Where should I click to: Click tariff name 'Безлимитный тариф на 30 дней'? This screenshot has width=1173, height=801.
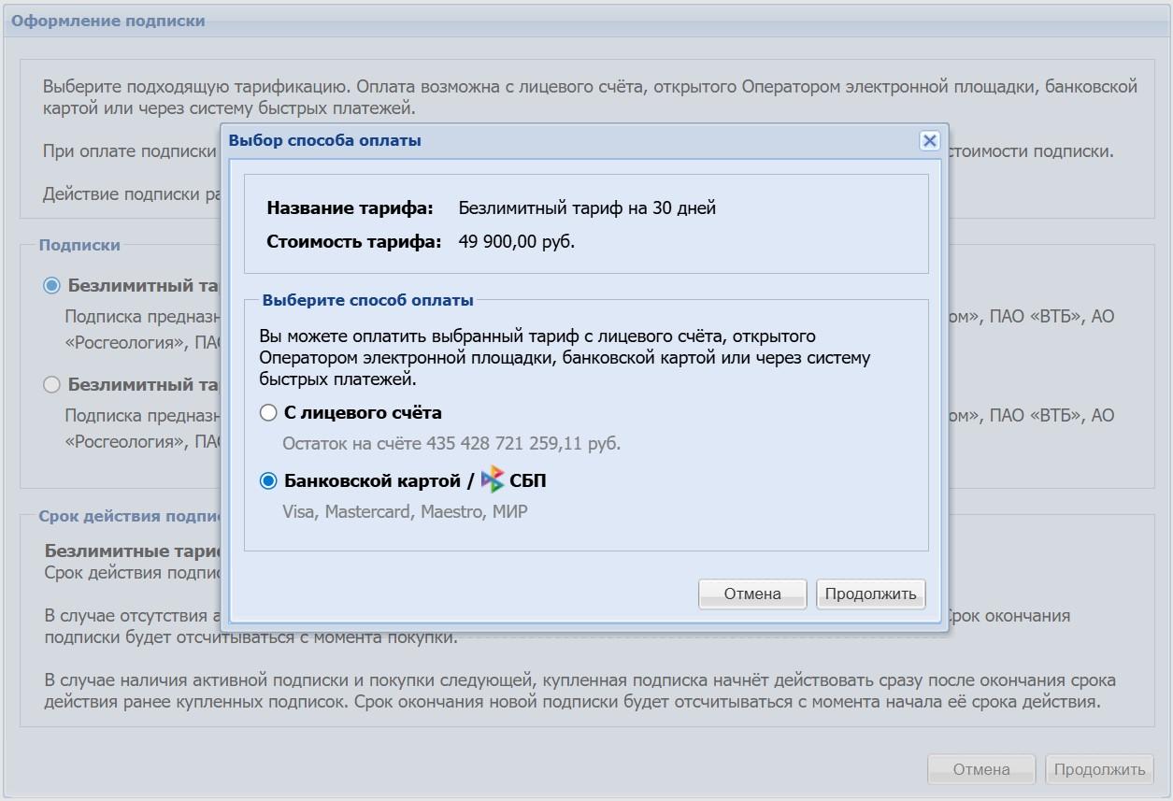tap(586, 207)
